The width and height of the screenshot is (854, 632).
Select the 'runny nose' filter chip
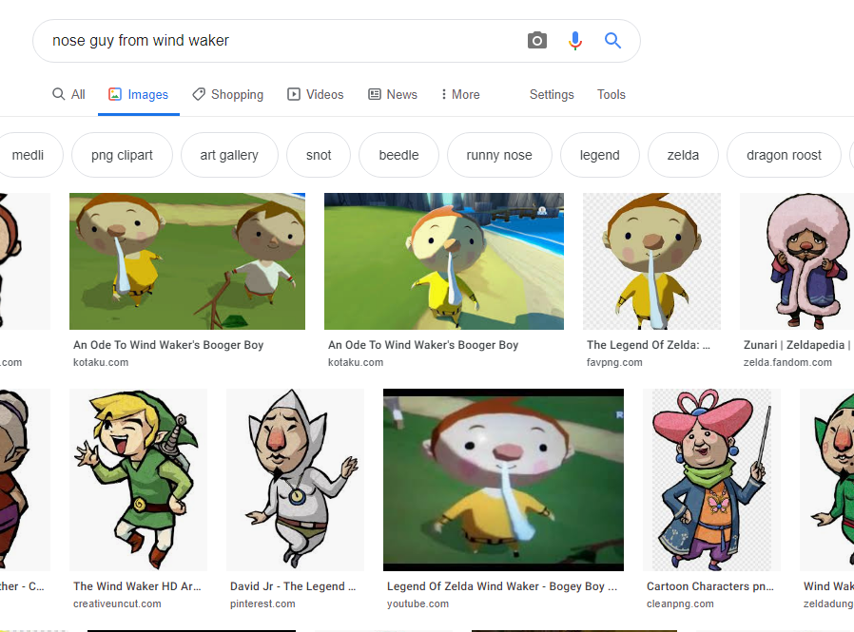(499, 155)
